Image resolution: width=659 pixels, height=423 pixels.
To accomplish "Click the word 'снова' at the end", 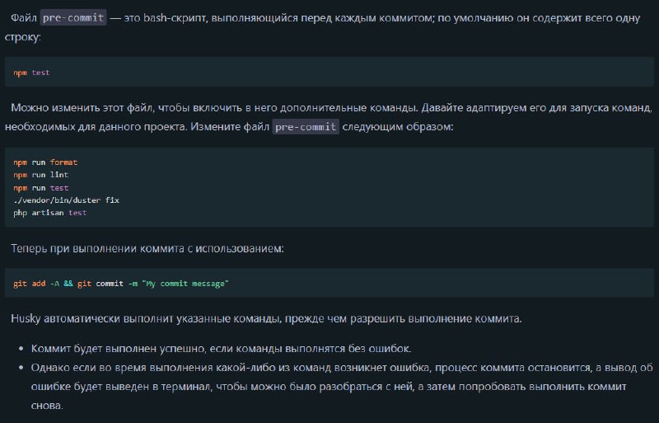I will click(47, 406).
